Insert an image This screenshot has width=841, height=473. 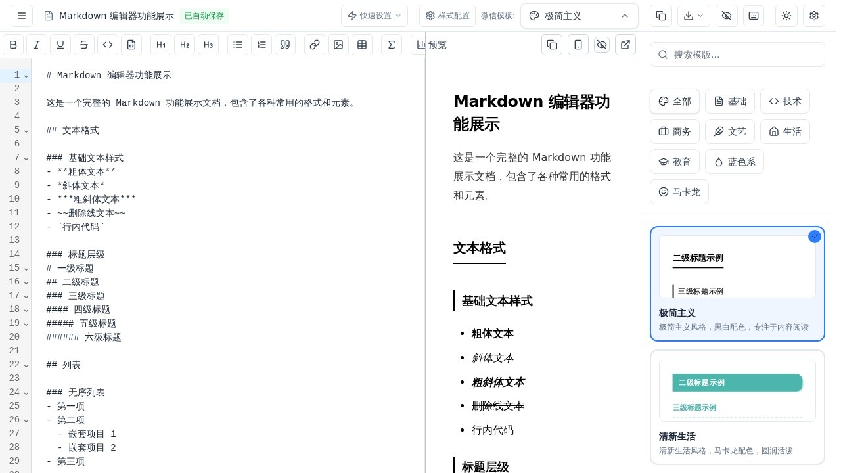pyautogui.click(x=338, y=45)
